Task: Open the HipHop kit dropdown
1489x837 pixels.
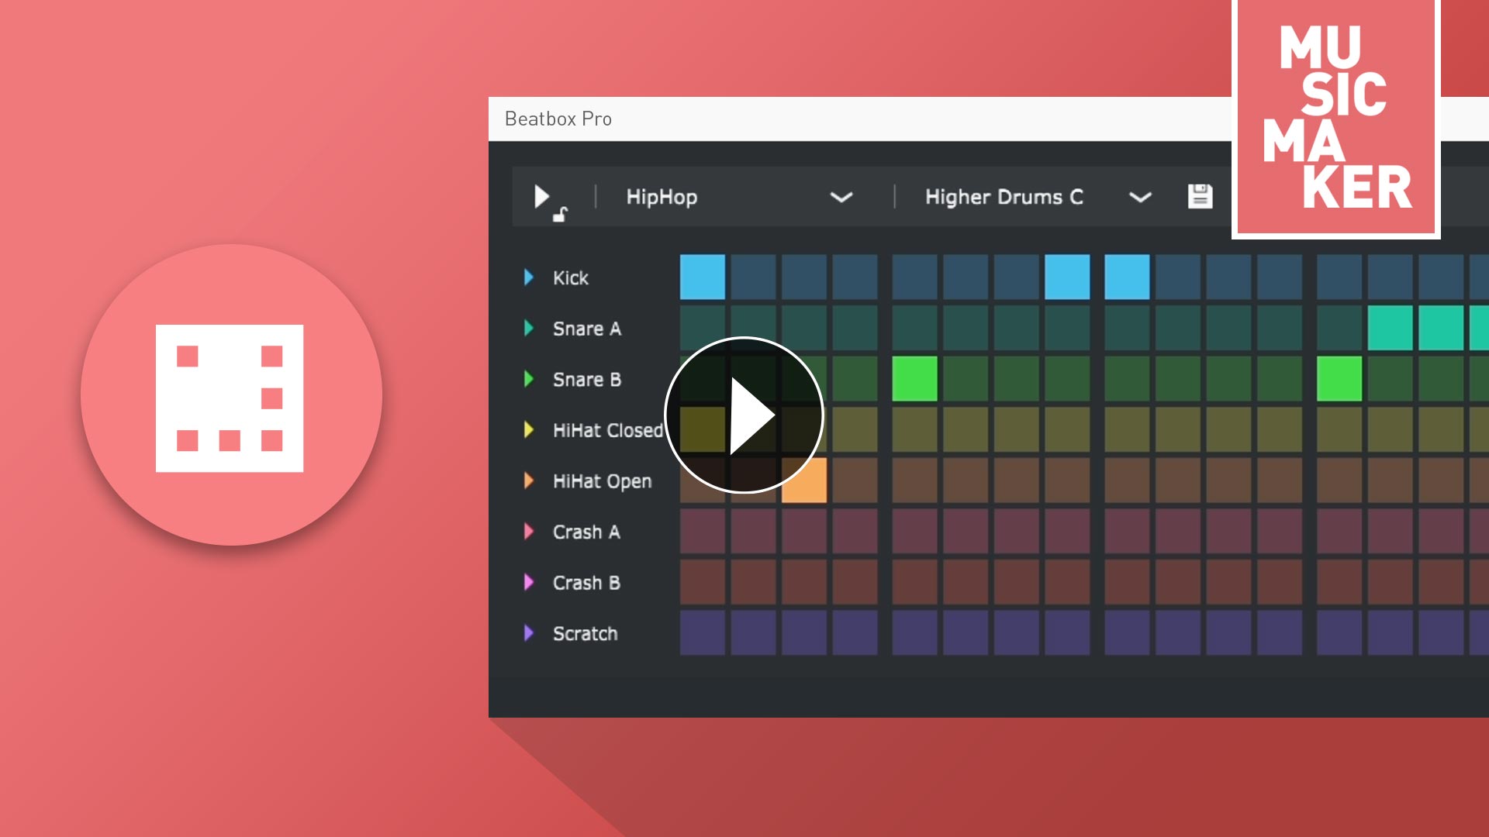Action: point(739,197)
